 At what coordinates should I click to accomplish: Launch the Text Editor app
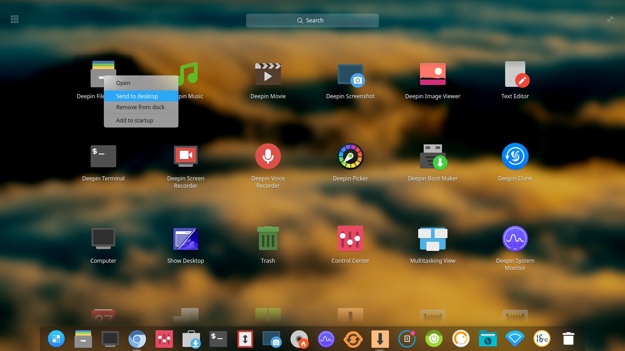[x=515, y=74]
